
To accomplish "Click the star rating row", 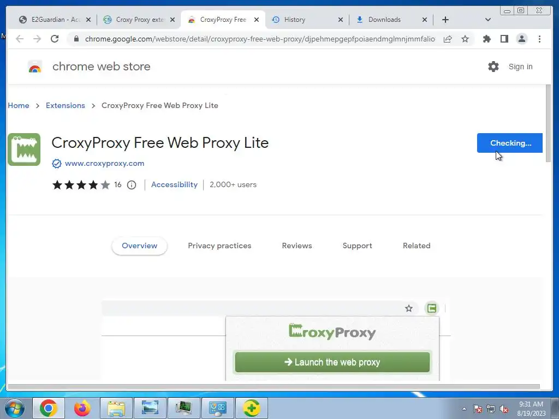I will [81, 185].
